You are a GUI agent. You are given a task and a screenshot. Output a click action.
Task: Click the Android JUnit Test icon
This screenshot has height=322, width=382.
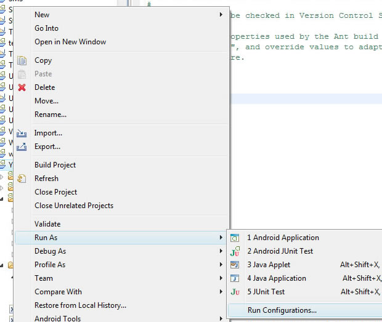click(x=235, y=251)
